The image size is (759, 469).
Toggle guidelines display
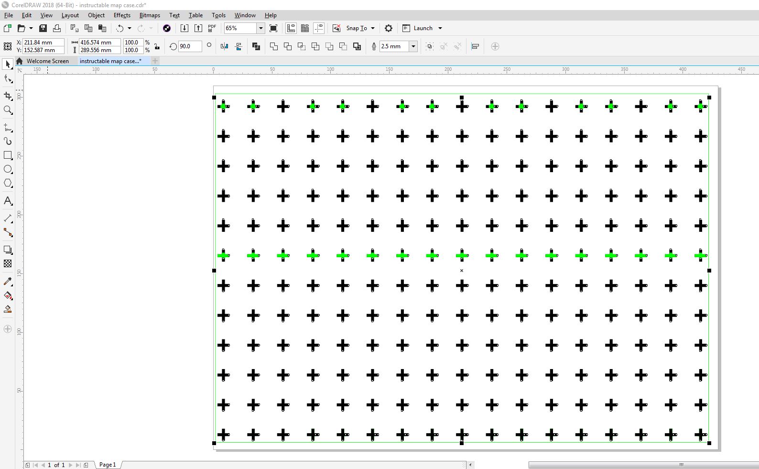[x=319, y=28]
